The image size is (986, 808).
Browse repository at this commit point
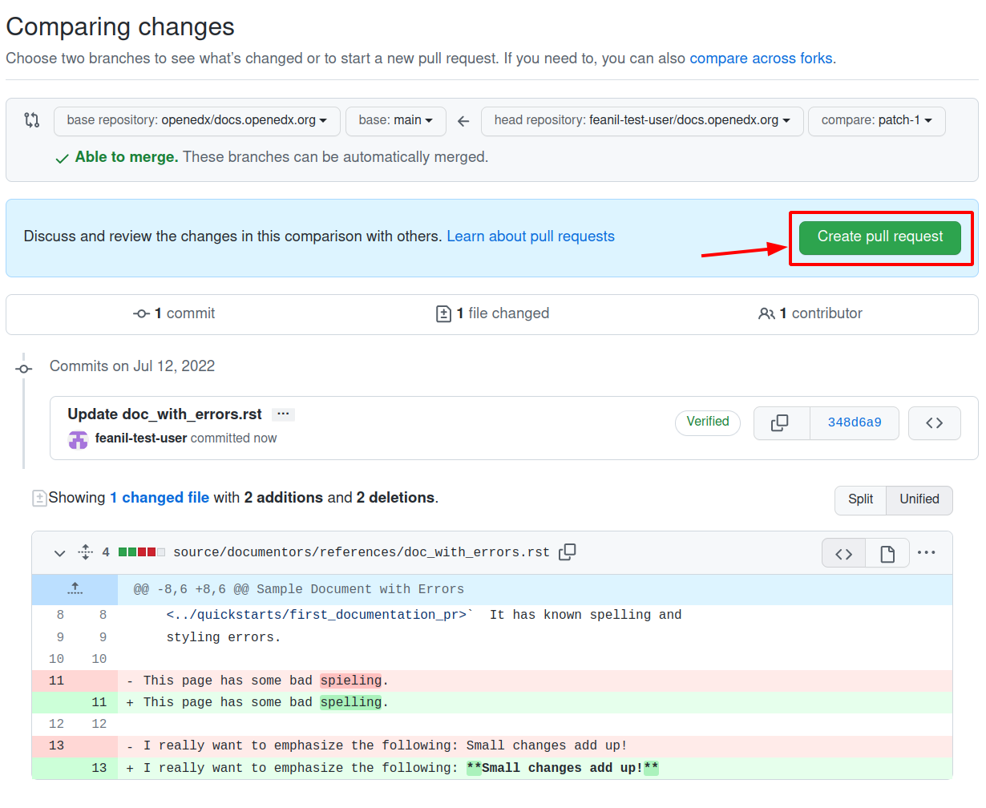point(935,422)
